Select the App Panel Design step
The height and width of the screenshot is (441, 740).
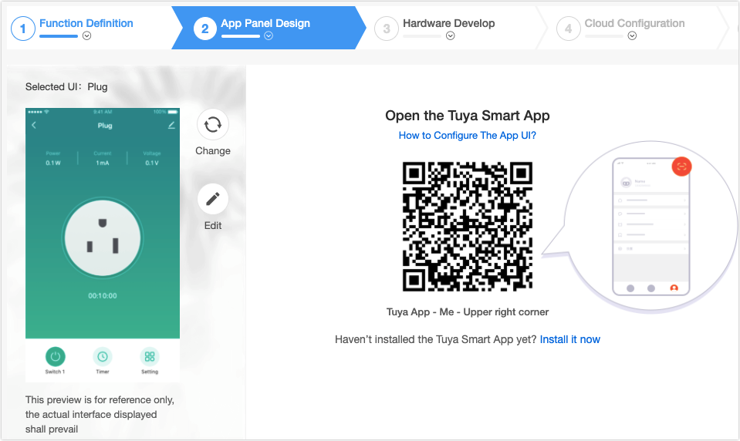265,23
